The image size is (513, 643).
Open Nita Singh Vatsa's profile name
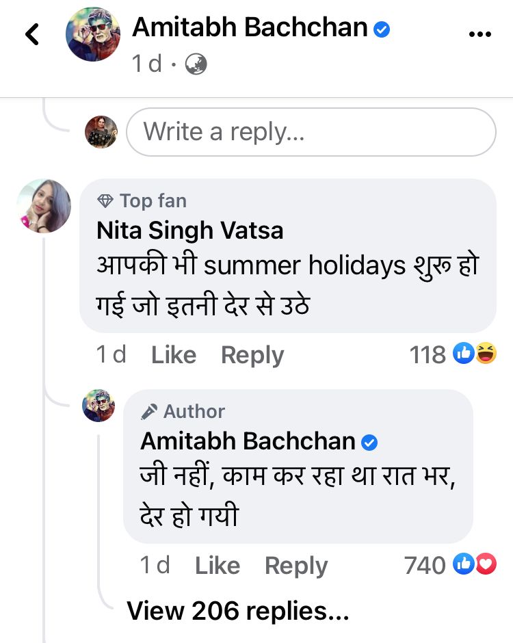click(189, 231)
